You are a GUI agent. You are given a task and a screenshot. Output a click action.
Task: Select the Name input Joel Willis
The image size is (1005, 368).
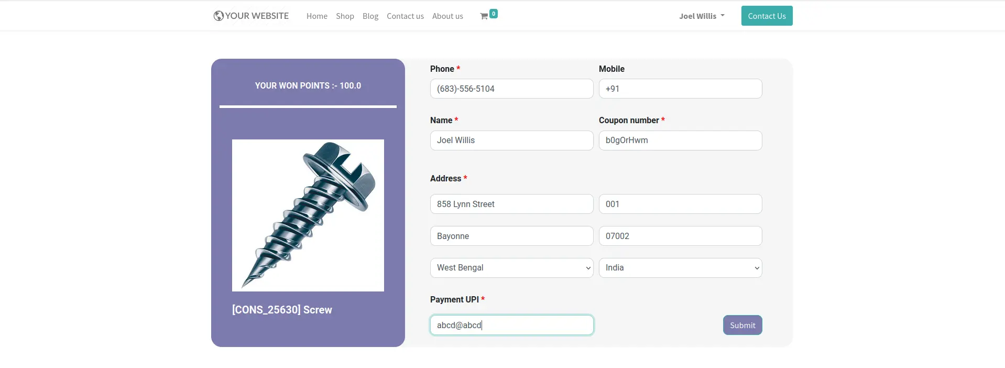pos(511,140)
